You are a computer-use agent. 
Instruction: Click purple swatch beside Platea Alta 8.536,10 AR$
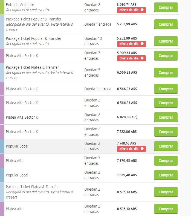[x=2, y=209]
